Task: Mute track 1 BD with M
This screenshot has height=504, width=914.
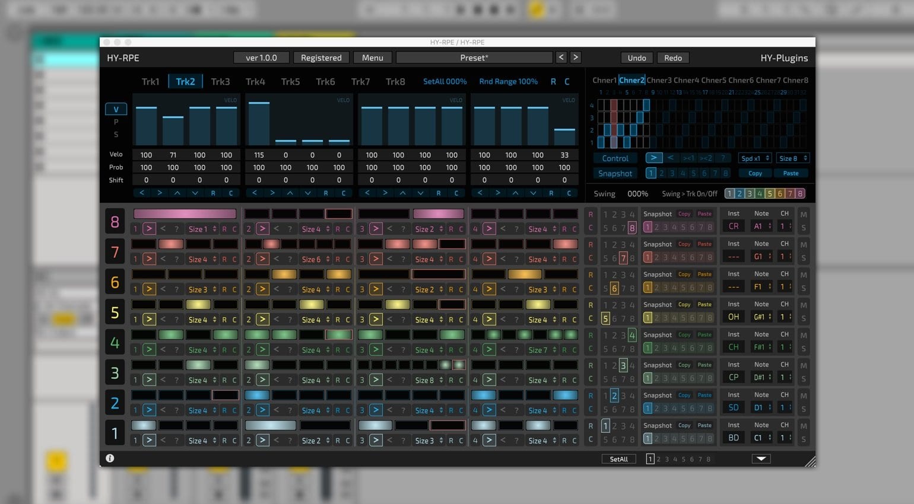Action: click(804, 426)
